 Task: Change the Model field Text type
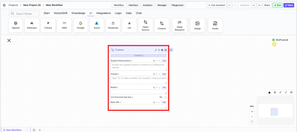(164, 87)
